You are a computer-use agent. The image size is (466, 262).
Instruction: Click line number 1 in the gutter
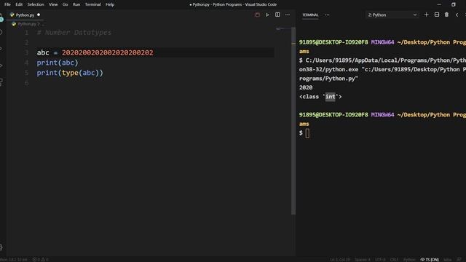[26, 32]
